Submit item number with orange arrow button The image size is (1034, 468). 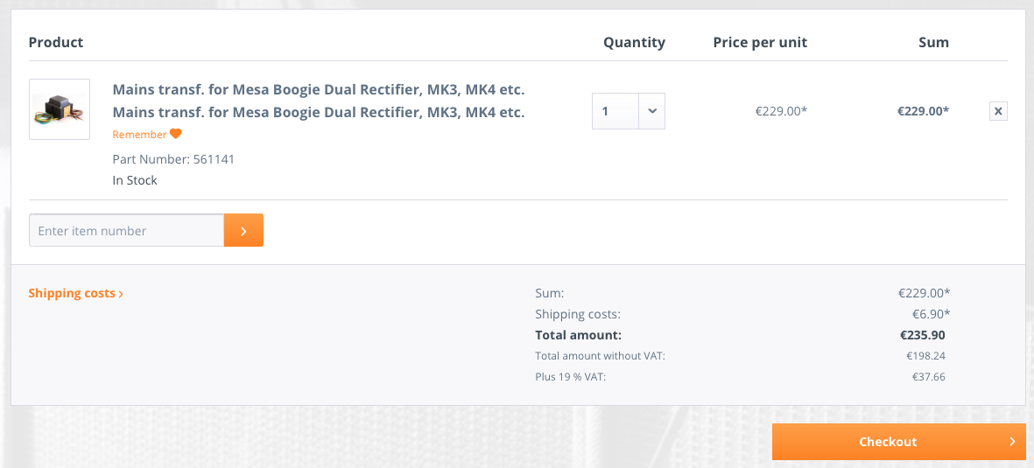pos(243,231)
